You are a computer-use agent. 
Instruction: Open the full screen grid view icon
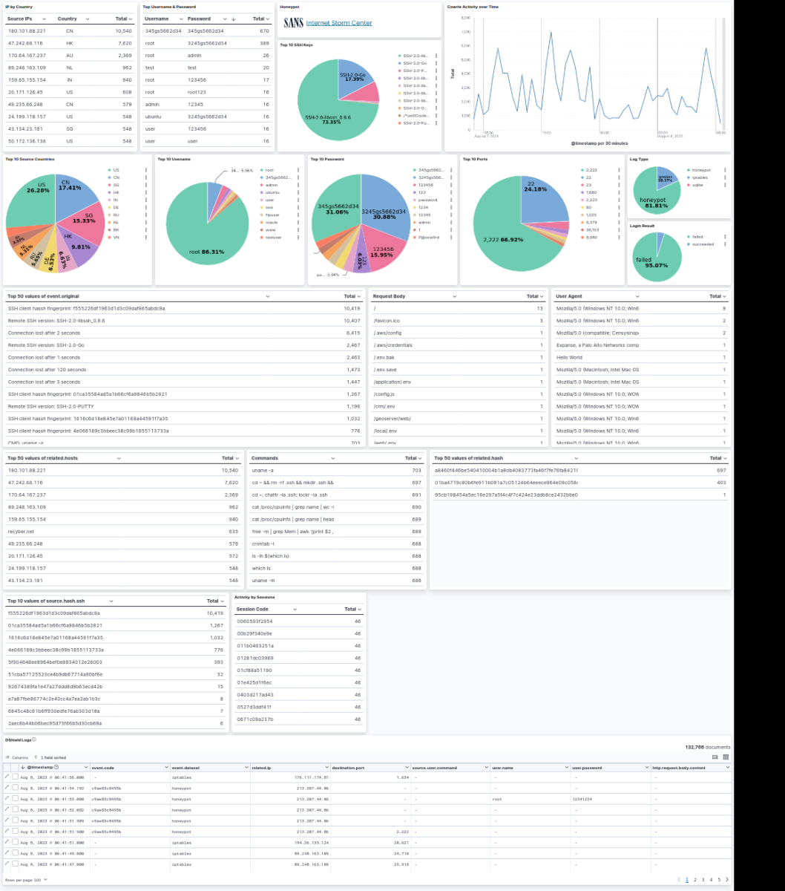click(x=726, y=757)
